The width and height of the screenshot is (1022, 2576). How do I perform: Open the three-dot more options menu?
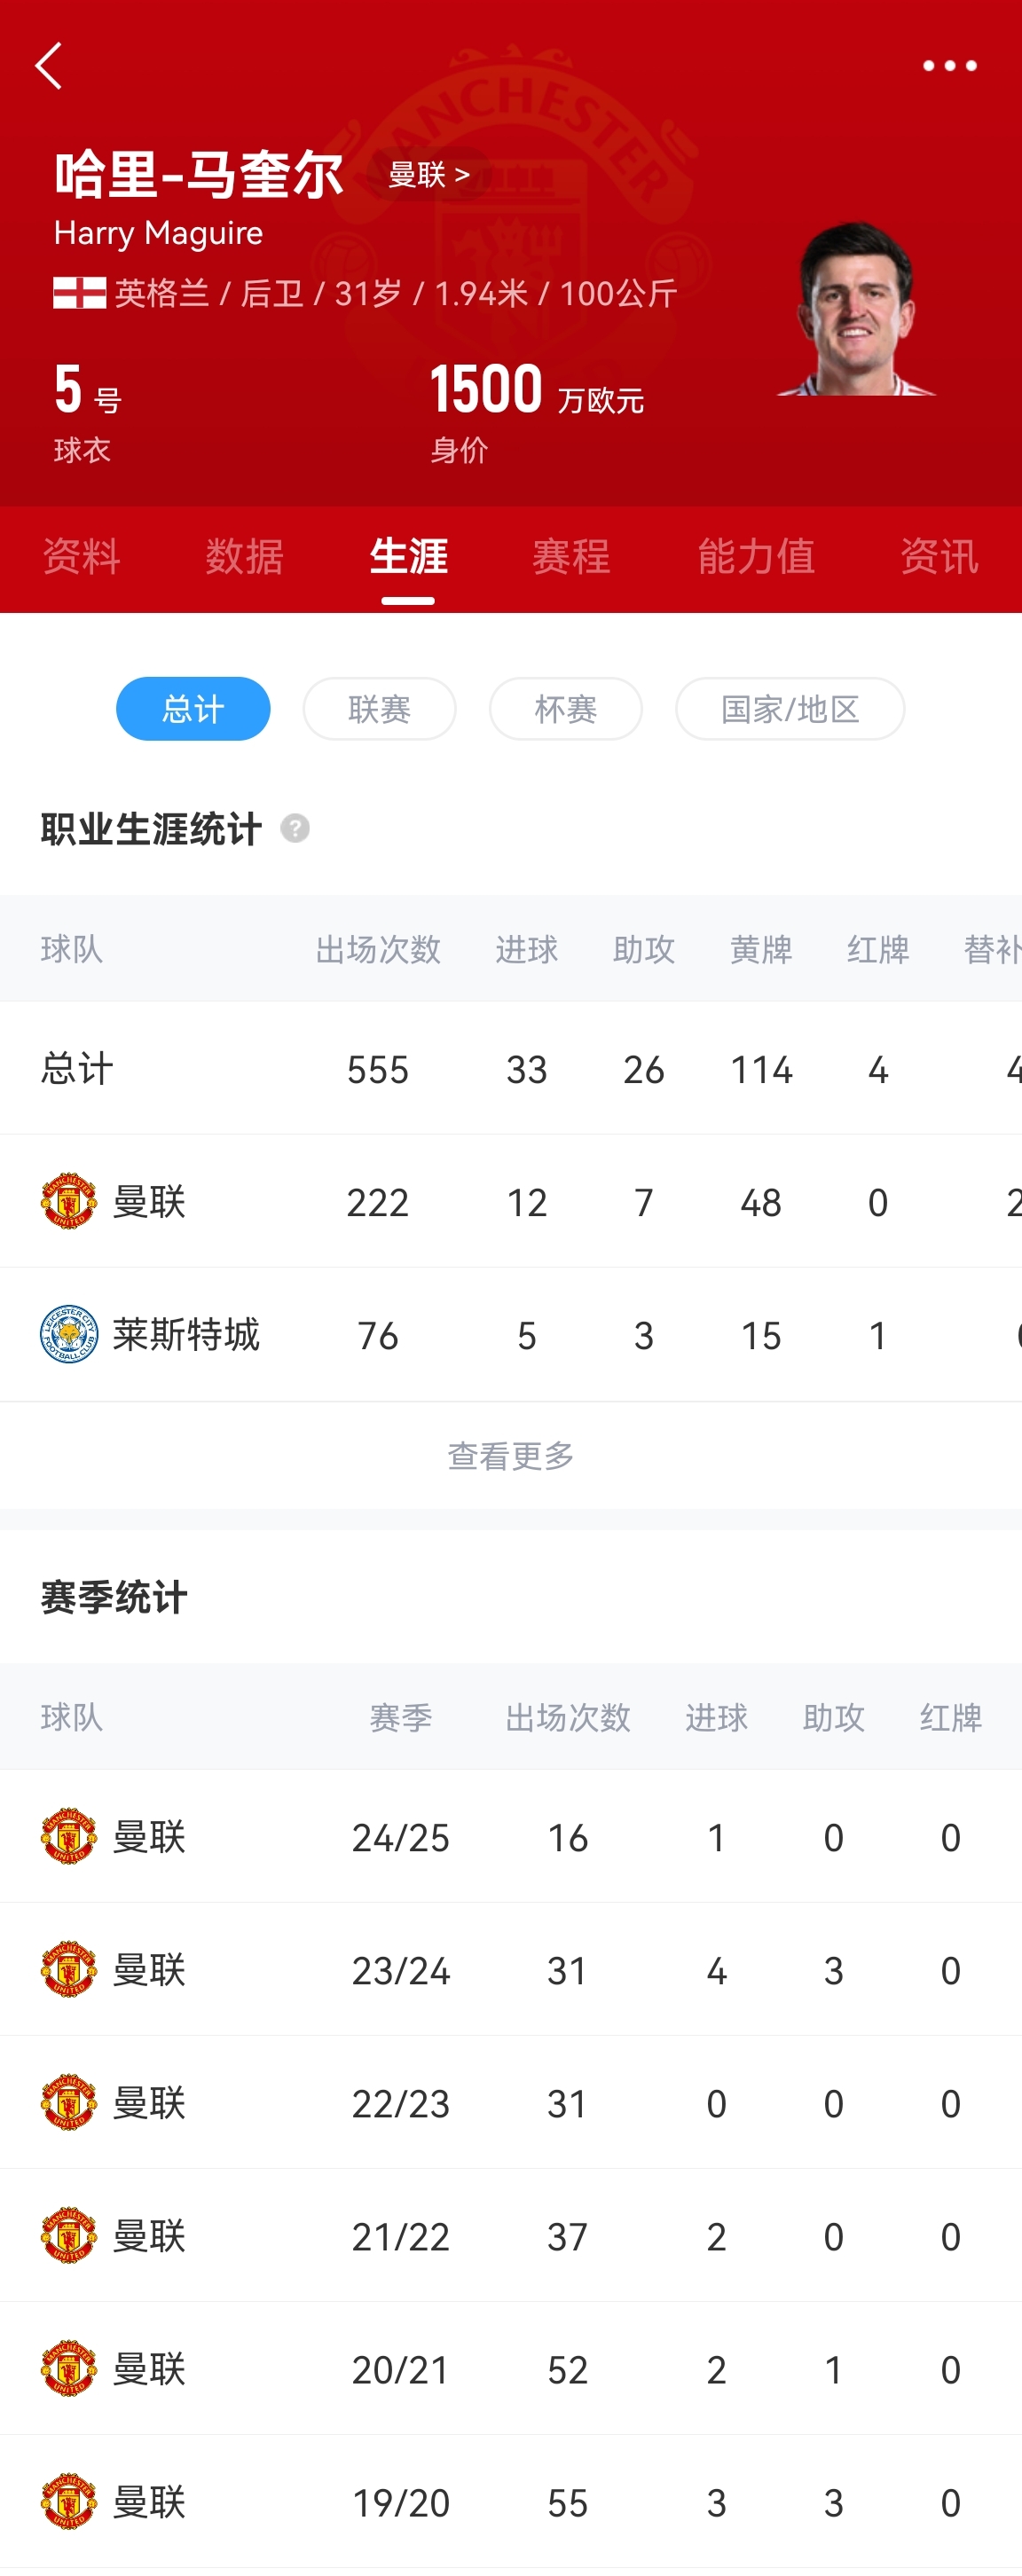[x=949, y=66]
